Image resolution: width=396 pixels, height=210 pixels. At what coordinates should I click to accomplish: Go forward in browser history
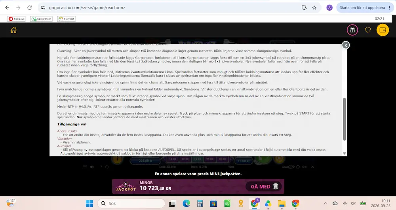point(19,8)
